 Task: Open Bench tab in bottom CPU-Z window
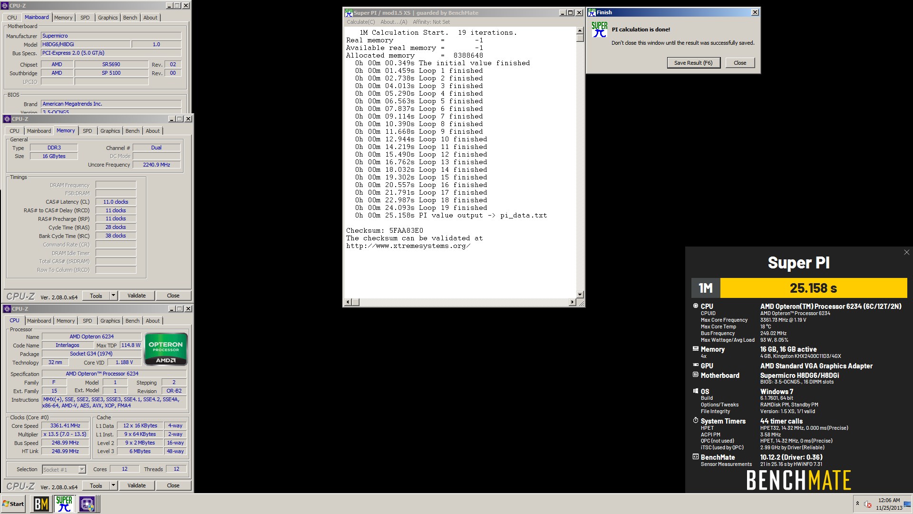[133, 321]
